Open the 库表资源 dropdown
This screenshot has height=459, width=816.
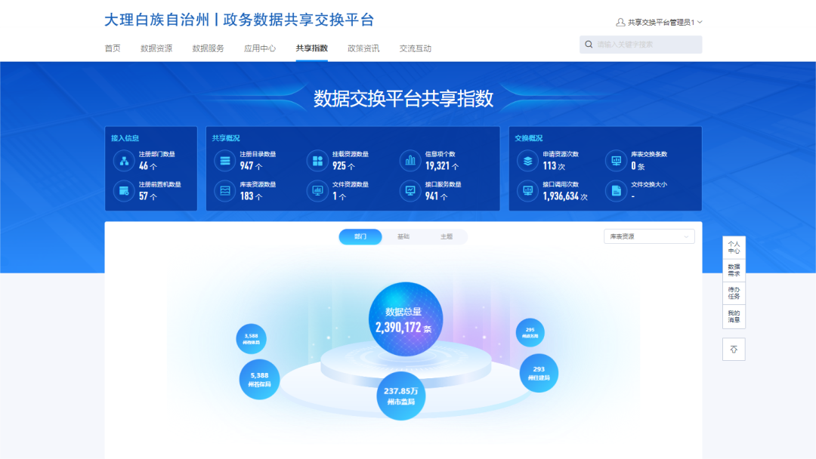(x=648, y=237)
